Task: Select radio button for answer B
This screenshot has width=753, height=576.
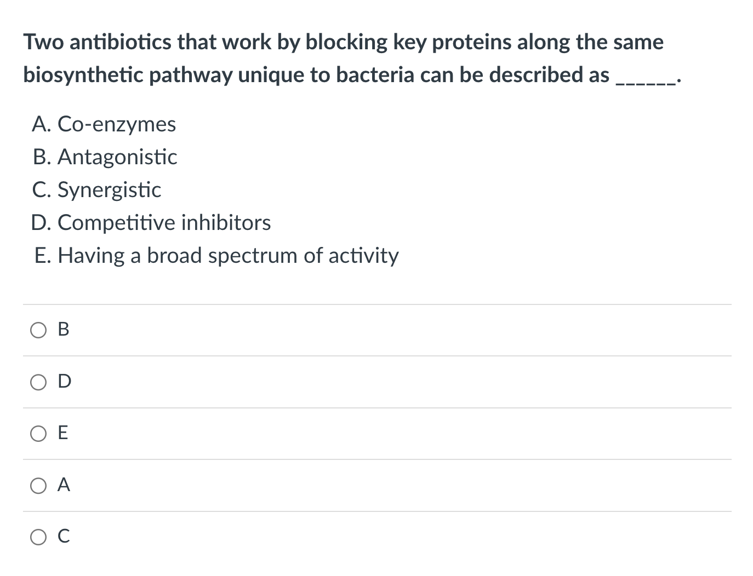Action: pos(38,330)
